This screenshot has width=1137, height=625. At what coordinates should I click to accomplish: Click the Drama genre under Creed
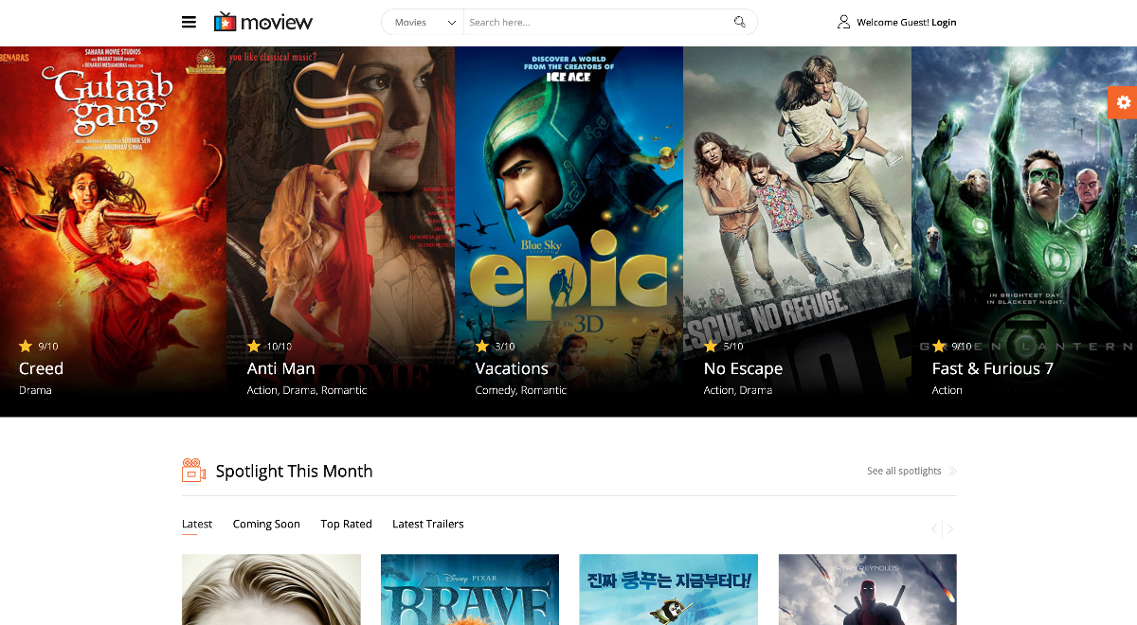tap(35, 390)
